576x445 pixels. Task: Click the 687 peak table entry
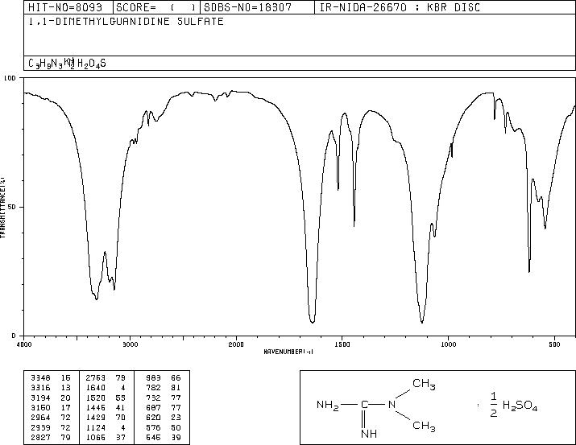click(163, 407)
